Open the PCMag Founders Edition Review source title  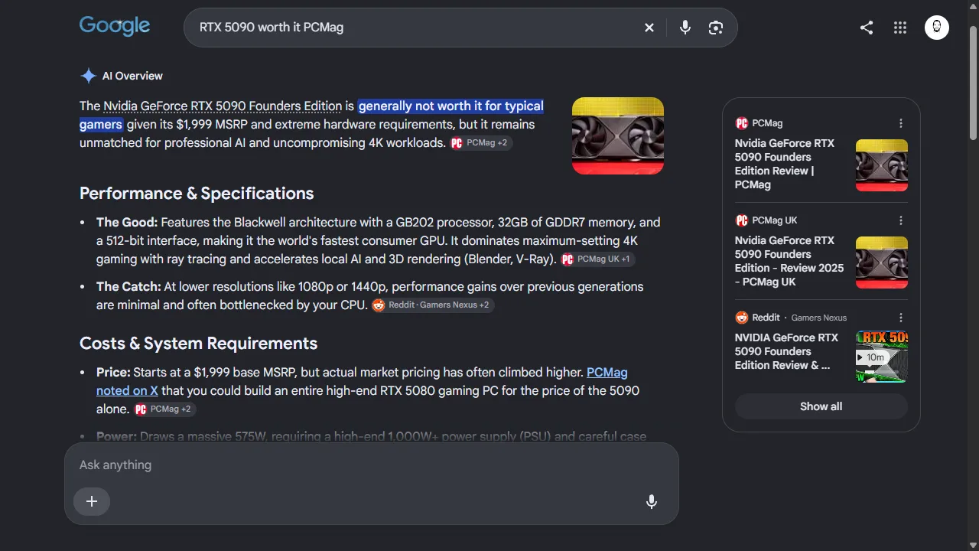coord(785,164)
